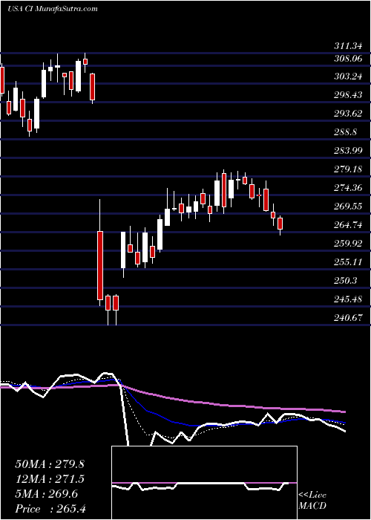Screen dimensions: 371x520
Task: Click the 259.92 price label
Action: click(348, 244)
